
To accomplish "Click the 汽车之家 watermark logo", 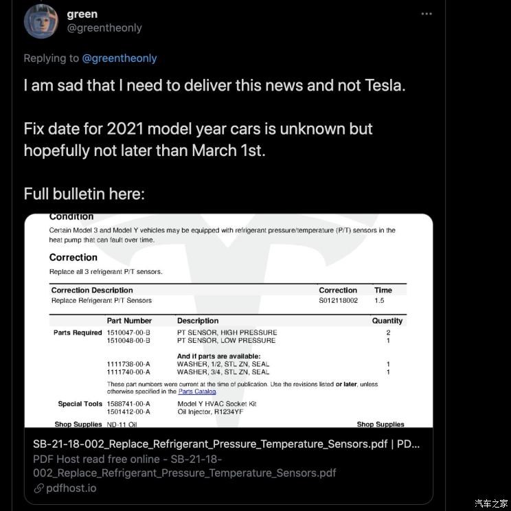I will tap(491, 503).
